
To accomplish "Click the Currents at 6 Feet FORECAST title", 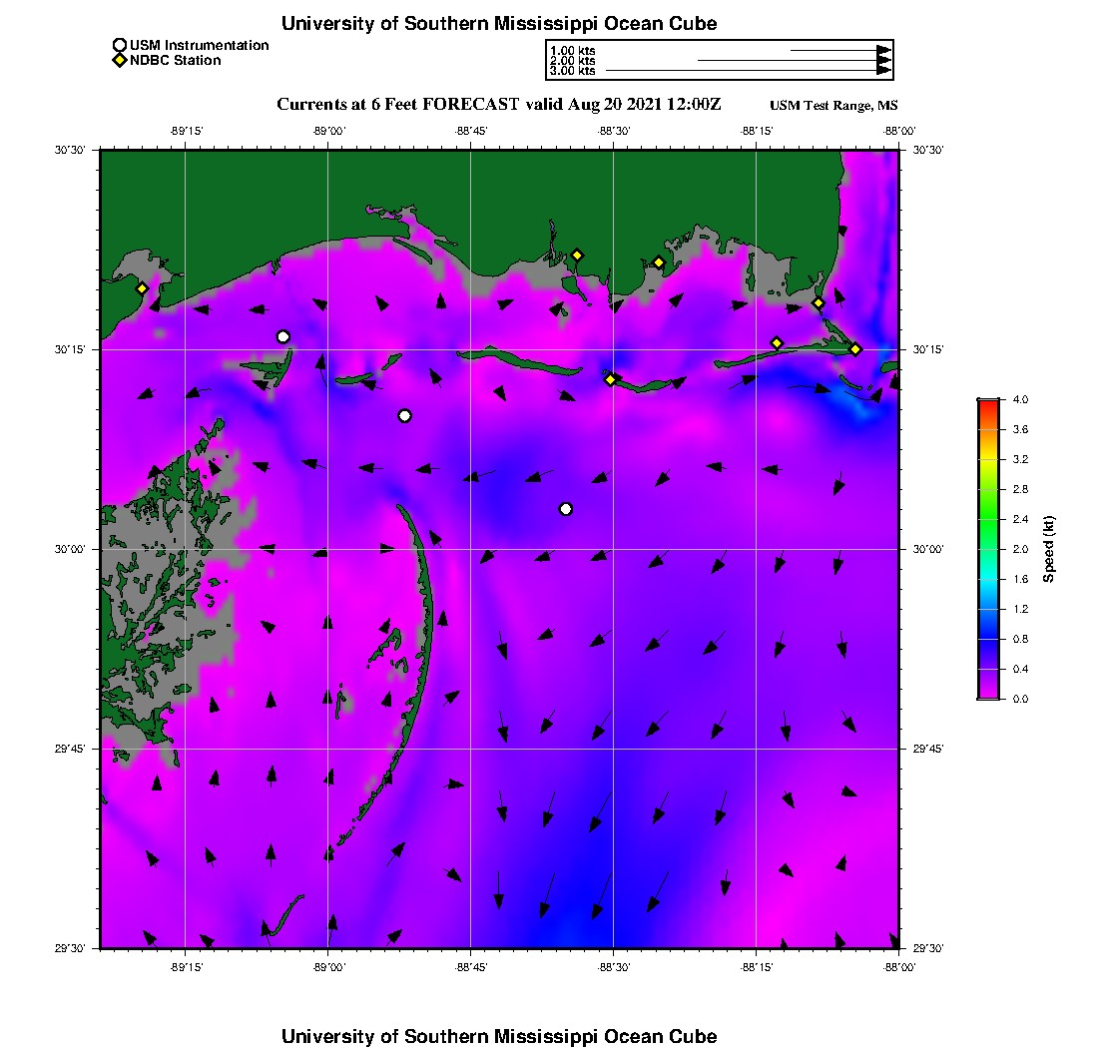I will coord(498,105).
